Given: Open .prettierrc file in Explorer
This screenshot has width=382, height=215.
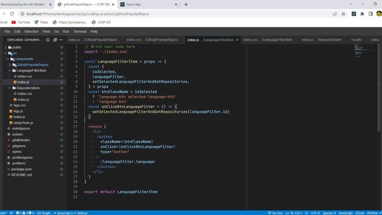Looking at the screenshot, I should pyautogui.click(x=19, y=163).
